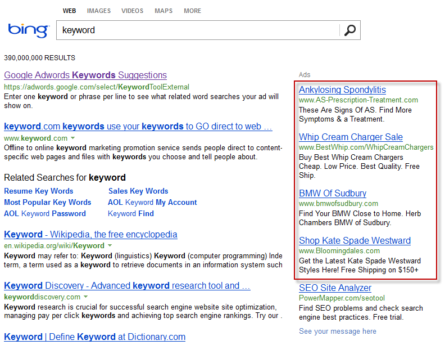Click the Ankylosing Spondylitis ad link
Image resolution: width=445 pixels, height=345 pixels.
click(342, 90)
